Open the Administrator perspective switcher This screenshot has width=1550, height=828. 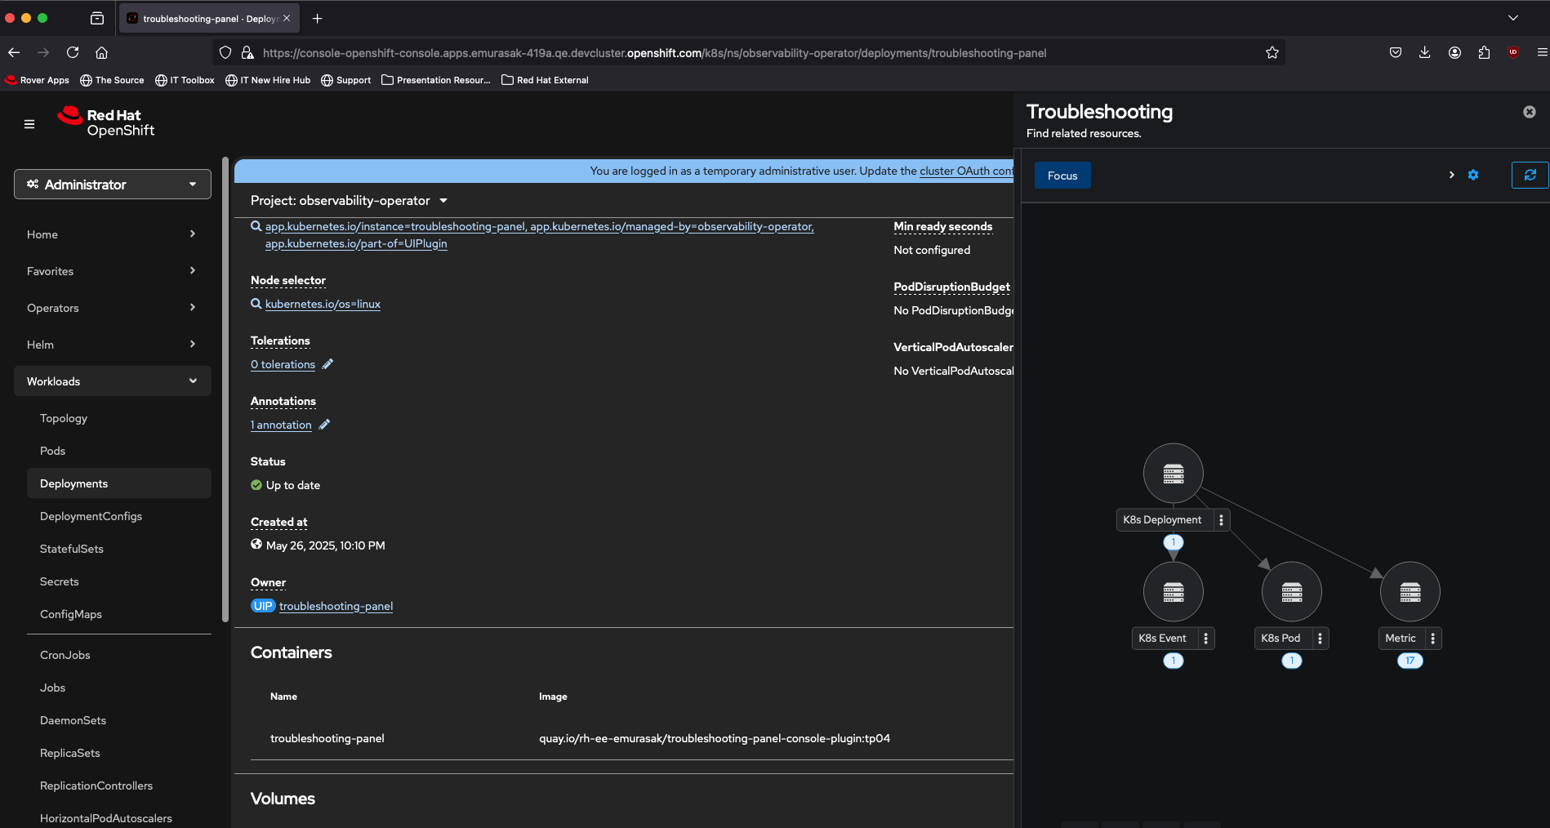pos(113,185)
